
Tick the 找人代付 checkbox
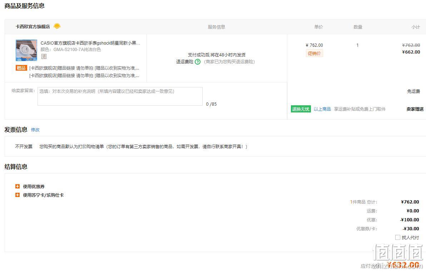[x=398, y=237]
